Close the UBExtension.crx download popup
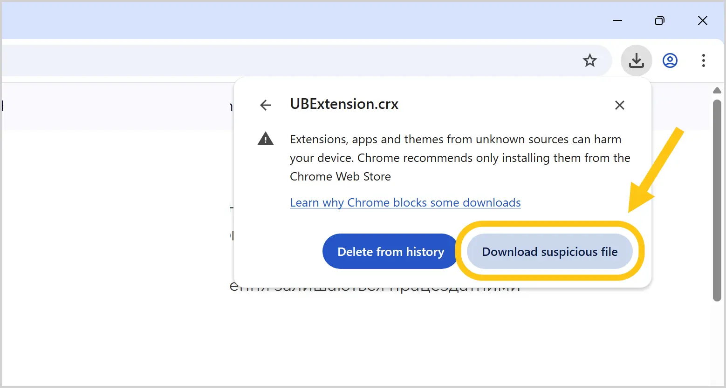Viewport: 726px width, 388px height. [x=620, y=105]
